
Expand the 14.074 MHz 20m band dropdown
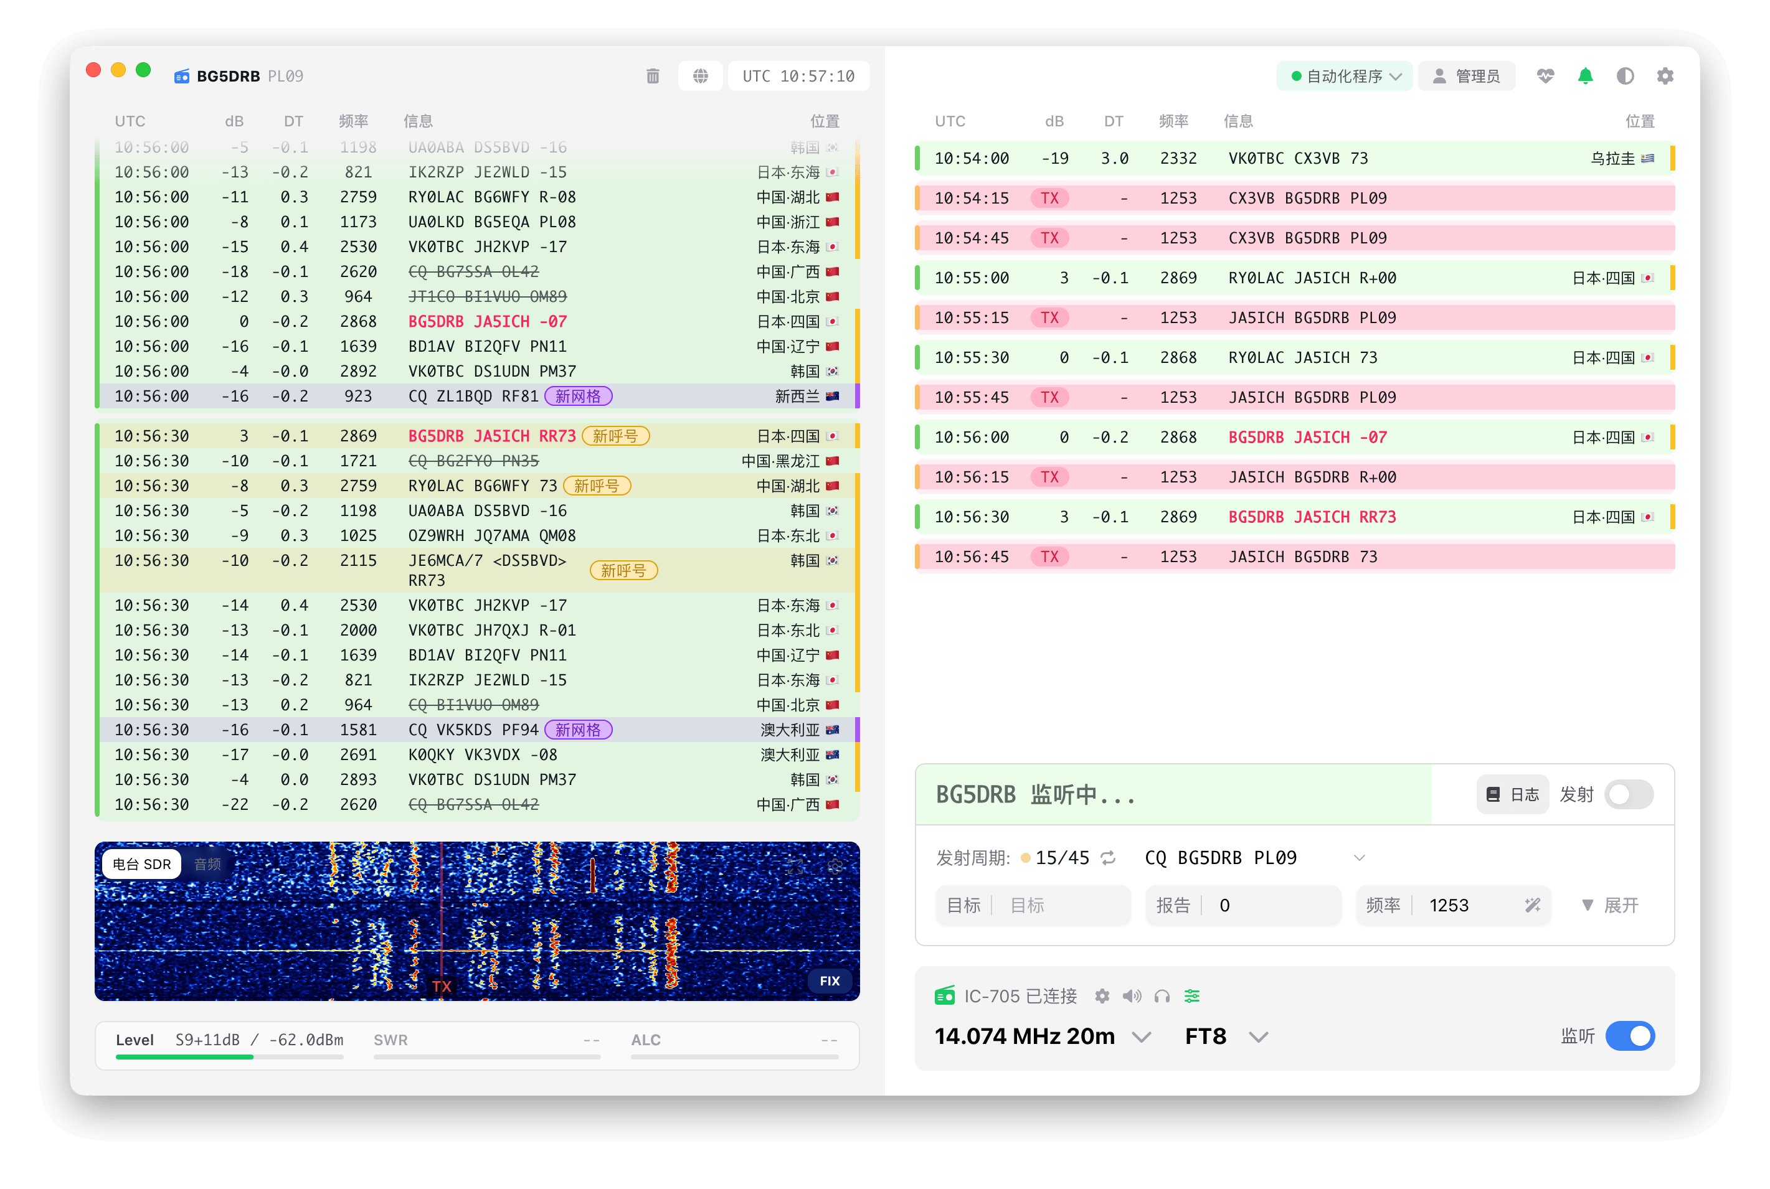click(1140, 1036)
